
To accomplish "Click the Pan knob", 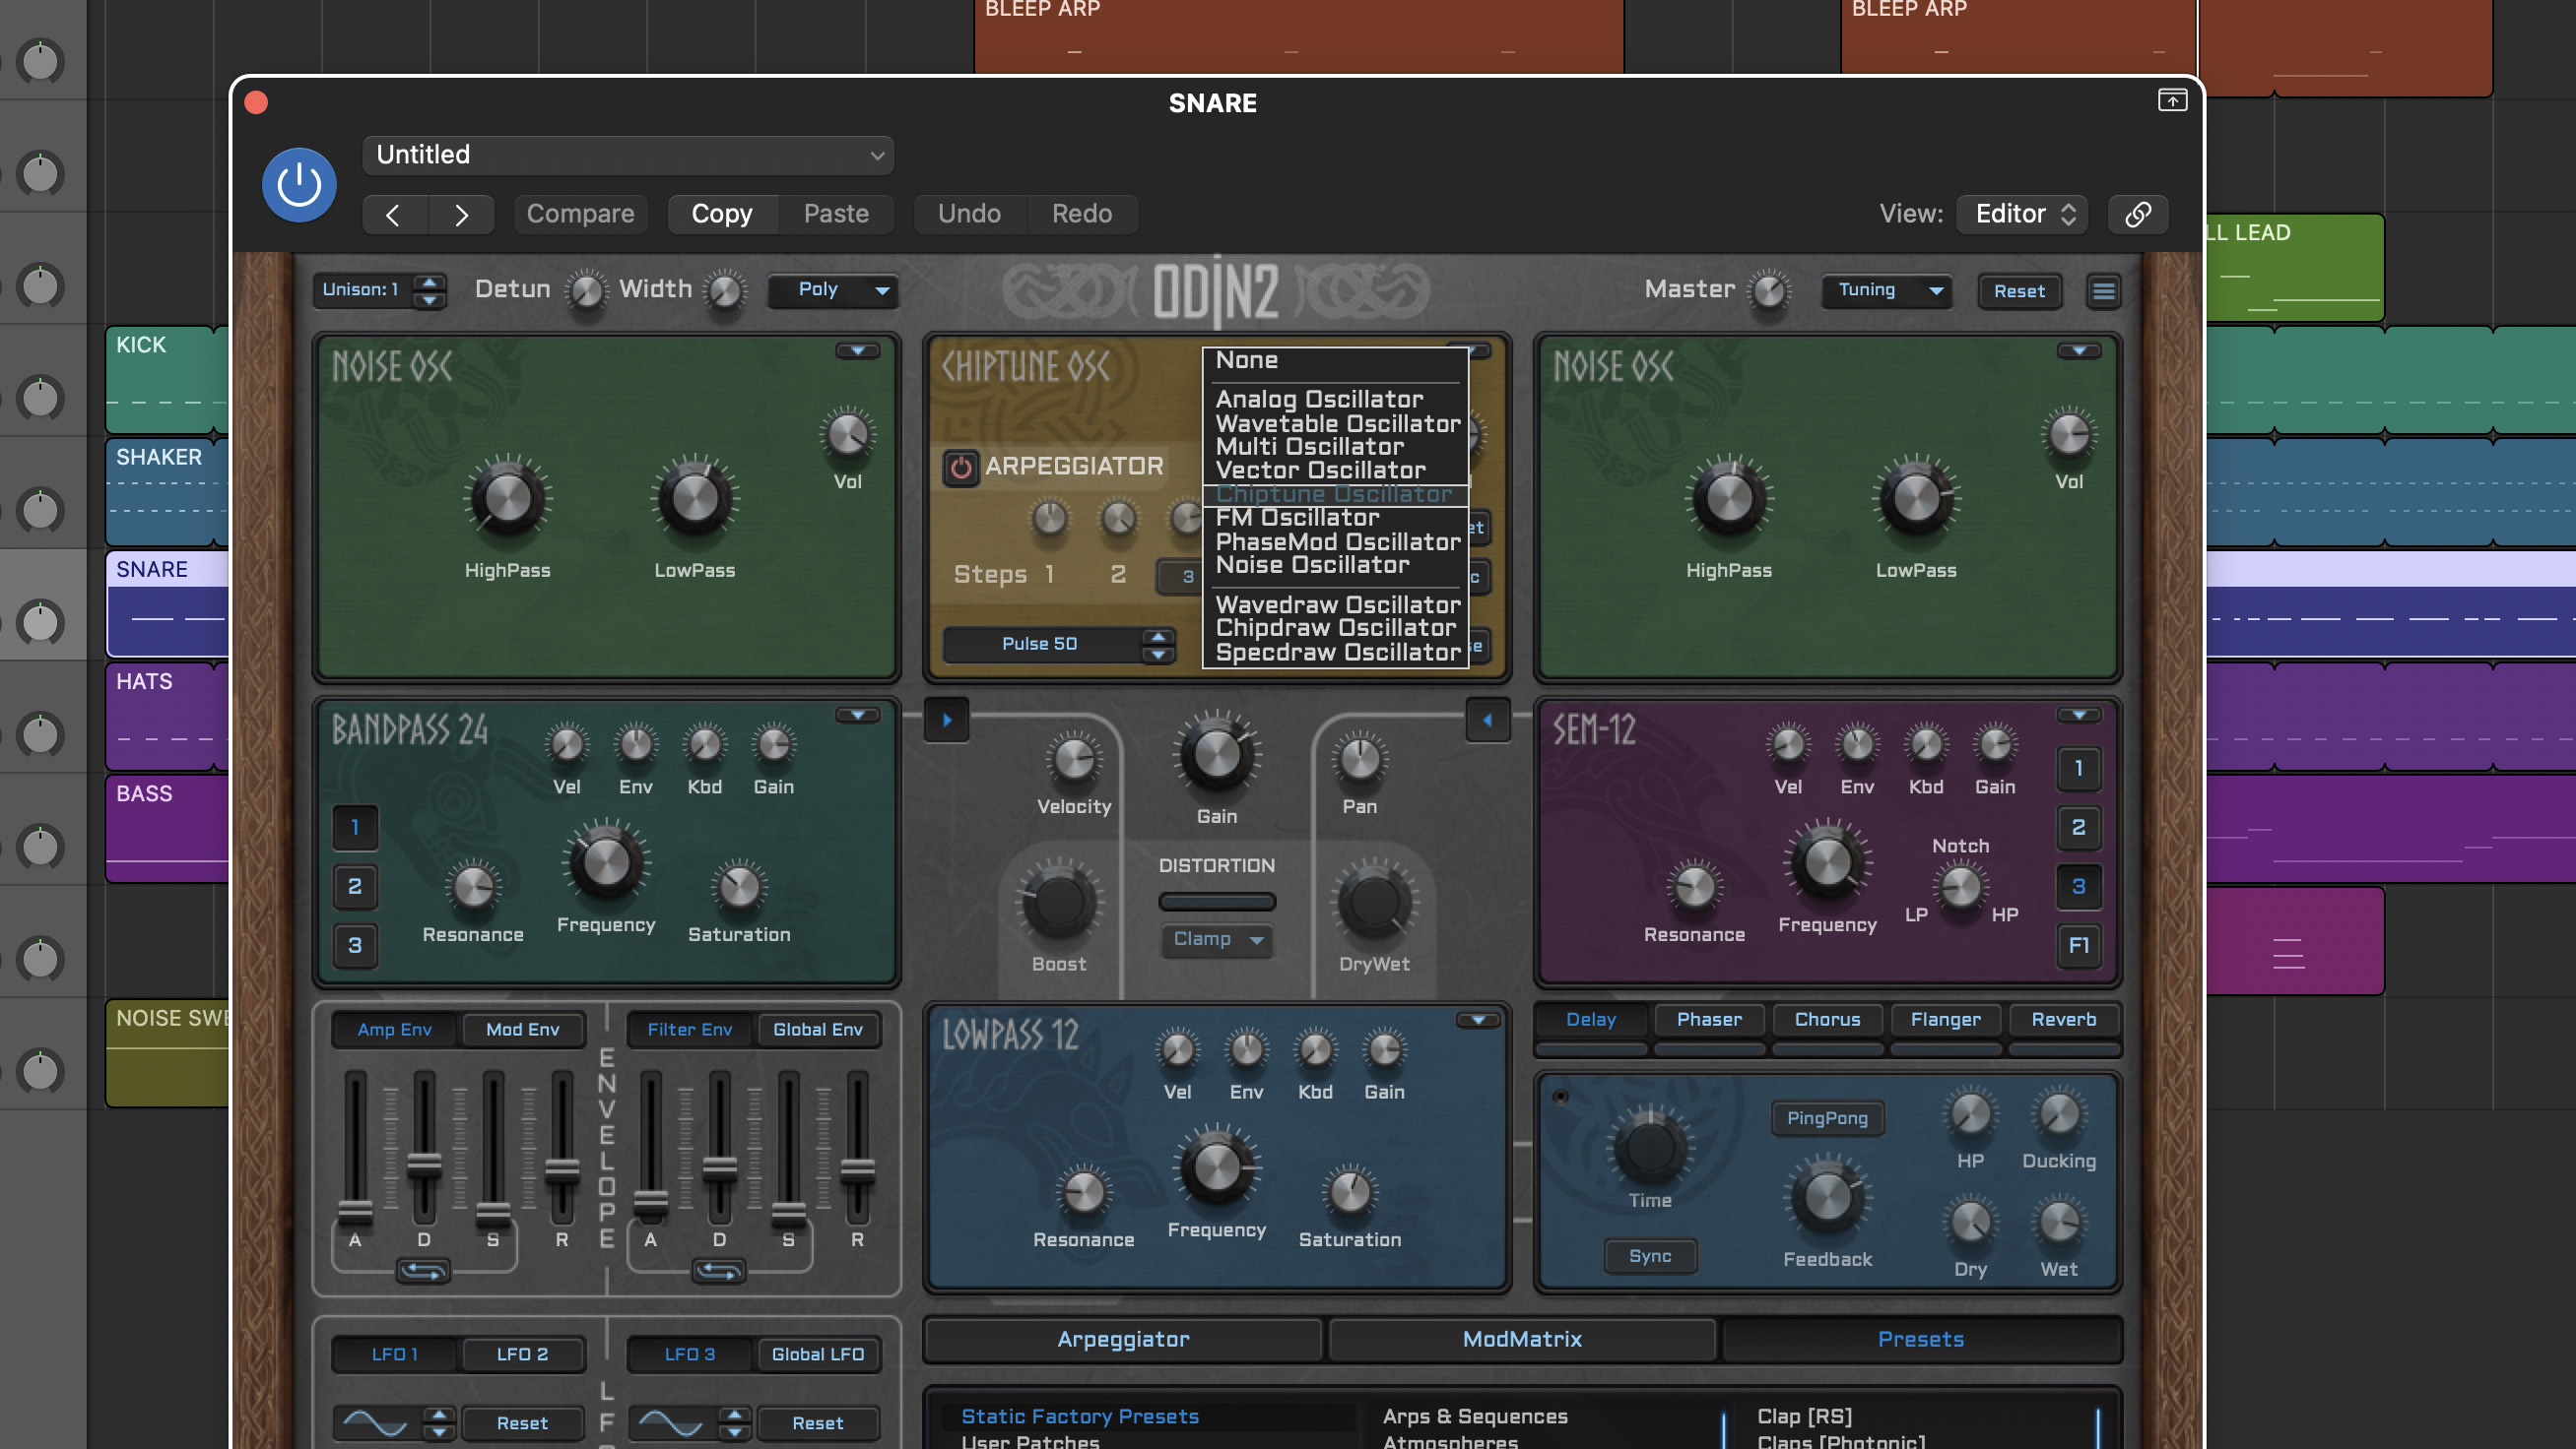I will coord(1359,760).
